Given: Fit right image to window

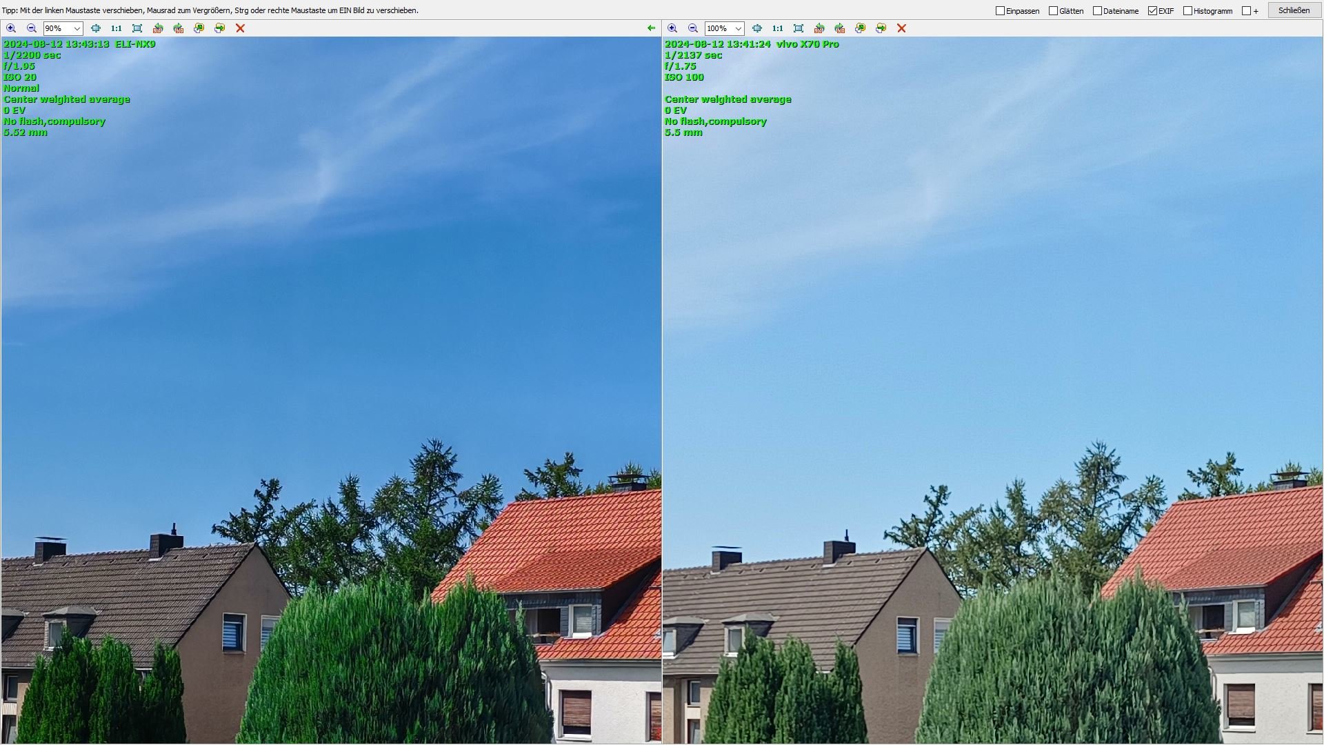Looking at the screenshot, I should tap(799, 28).
